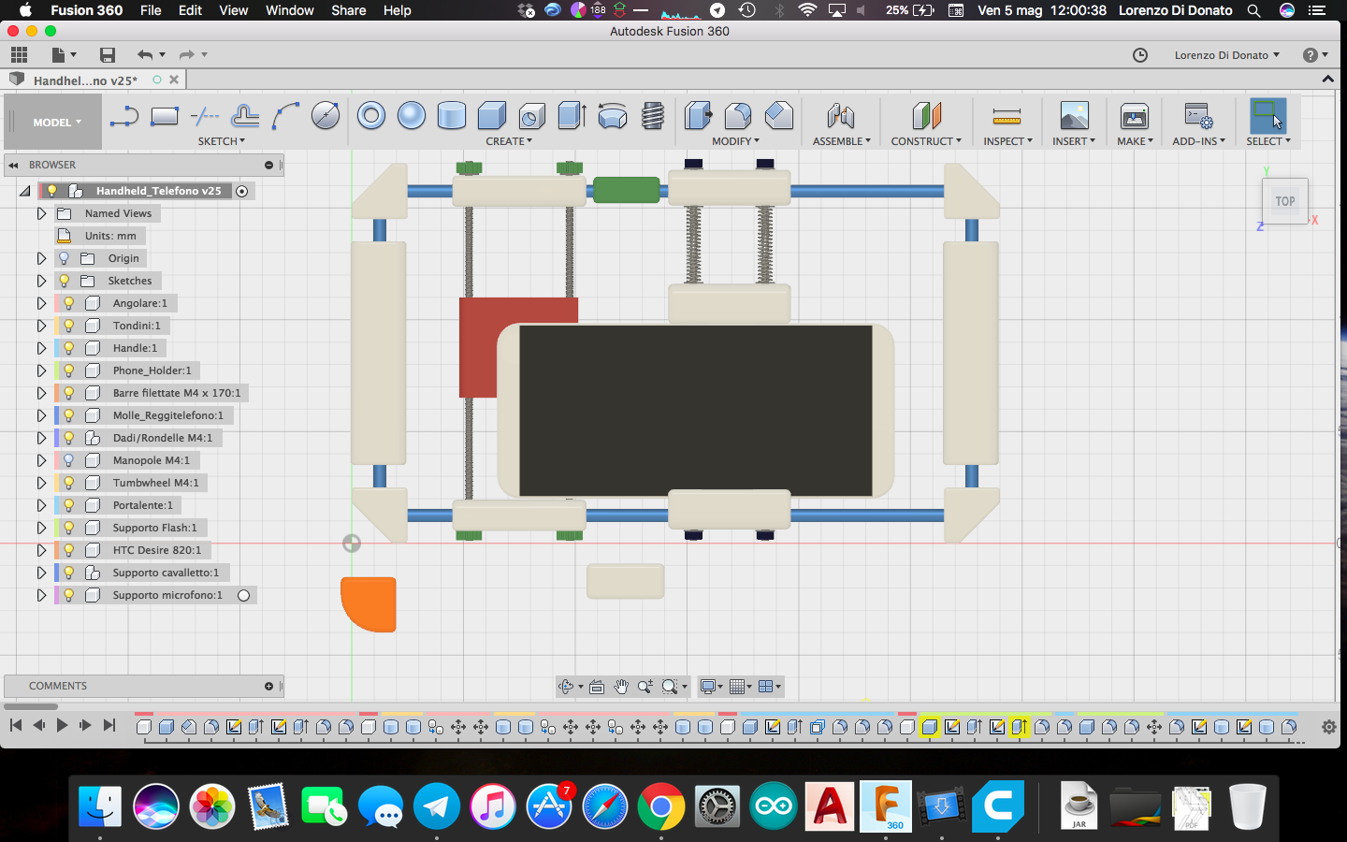Click the 3D Print icon above Make

(x=1135, y=116)
